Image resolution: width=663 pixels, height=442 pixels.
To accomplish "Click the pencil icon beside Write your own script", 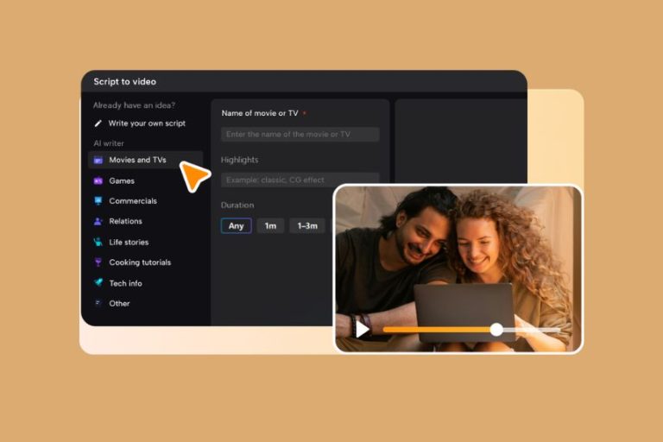I will (x=98, y=123).
